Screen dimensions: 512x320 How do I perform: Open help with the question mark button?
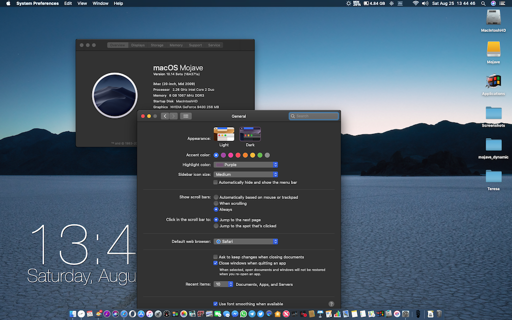tap(331, 303)
